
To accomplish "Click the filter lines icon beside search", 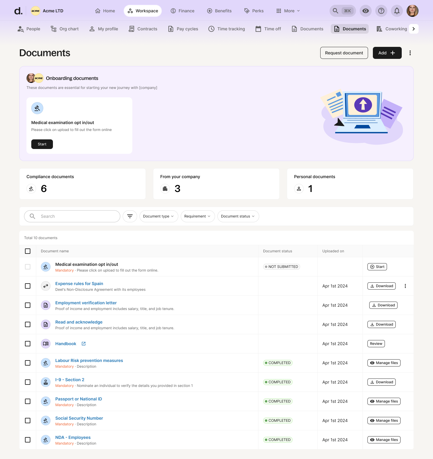I will click(x=130, y=216).
